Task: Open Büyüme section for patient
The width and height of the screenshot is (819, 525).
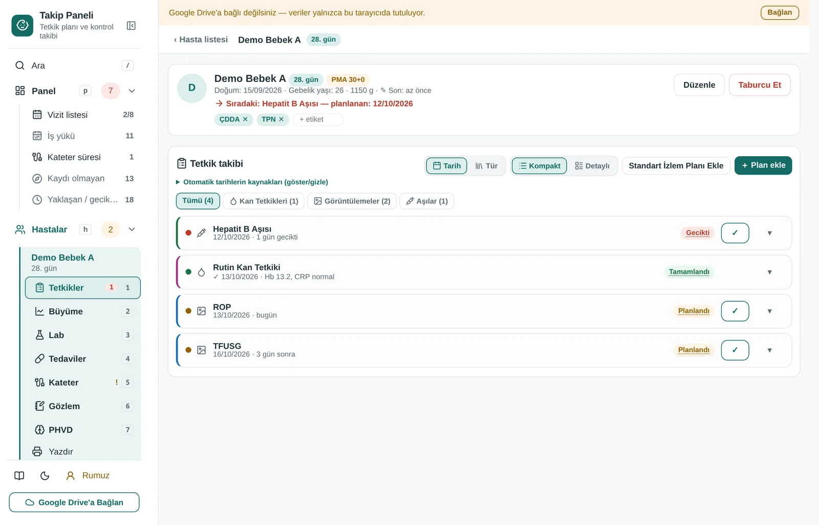Action: point(83,311)
